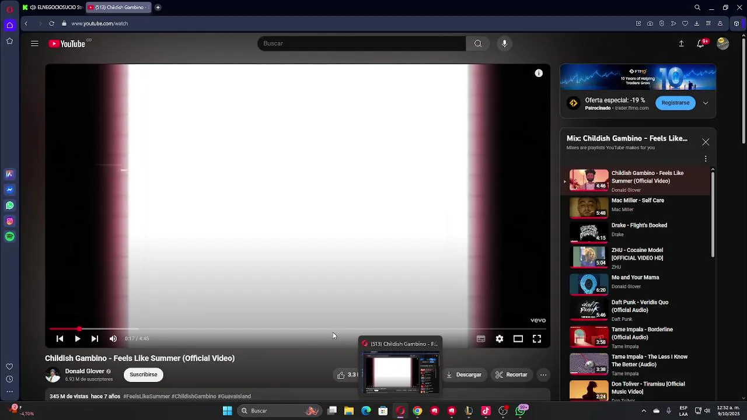This screenshot has height=420, width=747.
Task: Clip the video with Recortar button
Action: tap(511, 375)
